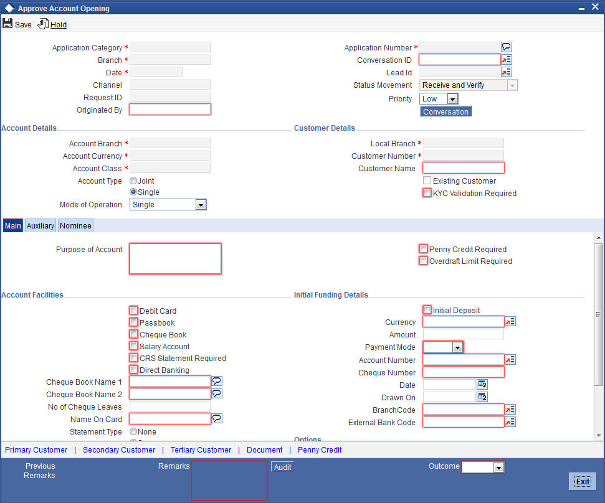
Task: Click the Customer Name field
Action: click(464, 168)
